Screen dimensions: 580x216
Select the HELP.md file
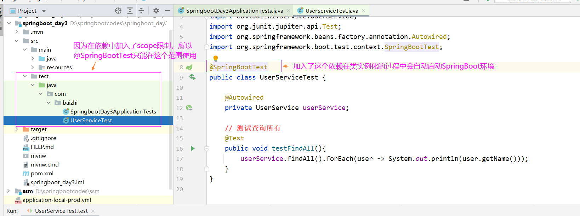click(x=42, y=147)
